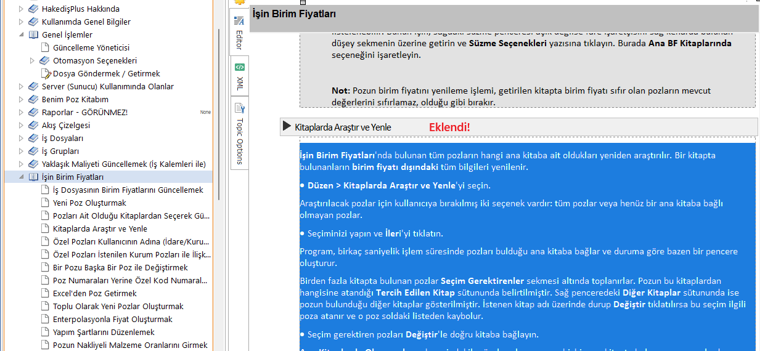
Task: Switch to the Editor vertical tab
Action: [239, 33]
